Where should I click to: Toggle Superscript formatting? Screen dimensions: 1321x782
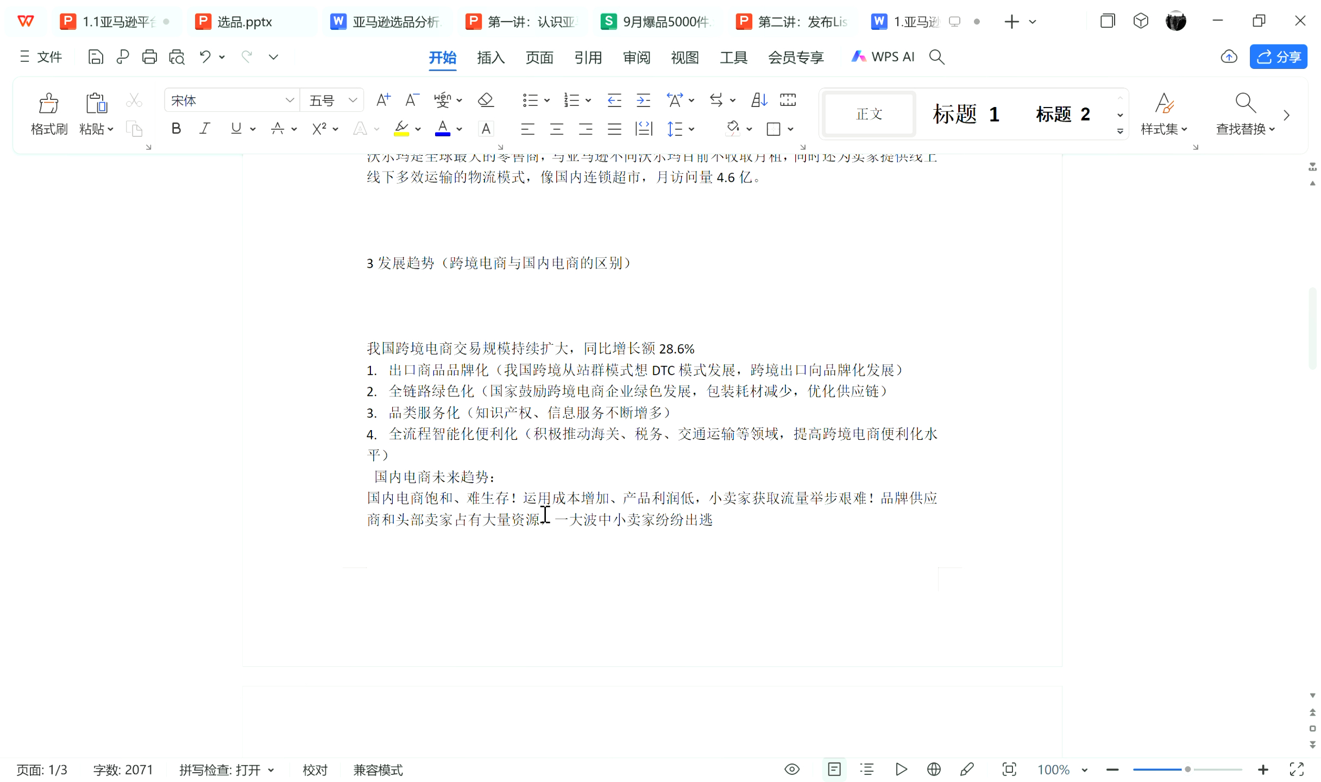pyautogui.click(x=319, y=129)
